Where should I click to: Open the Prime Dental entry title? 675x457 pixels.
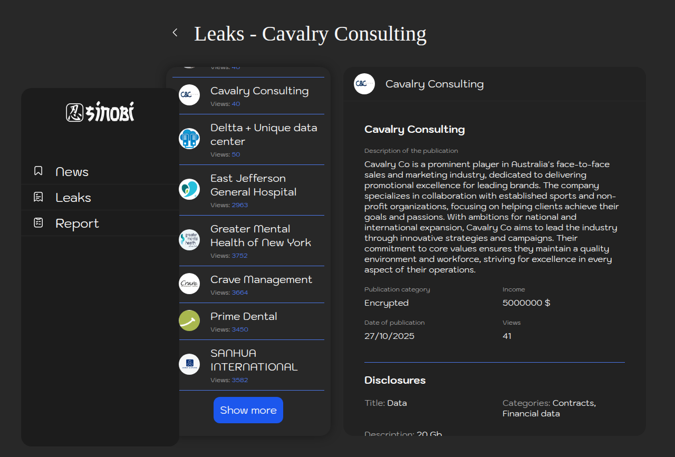pos(244,316)
